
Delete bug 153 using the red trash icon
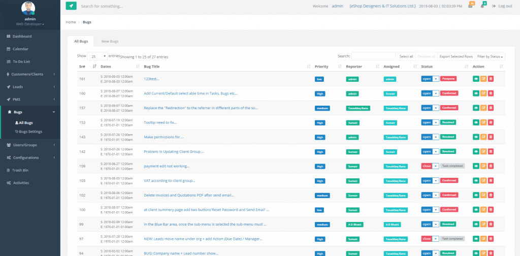(491, 122)
